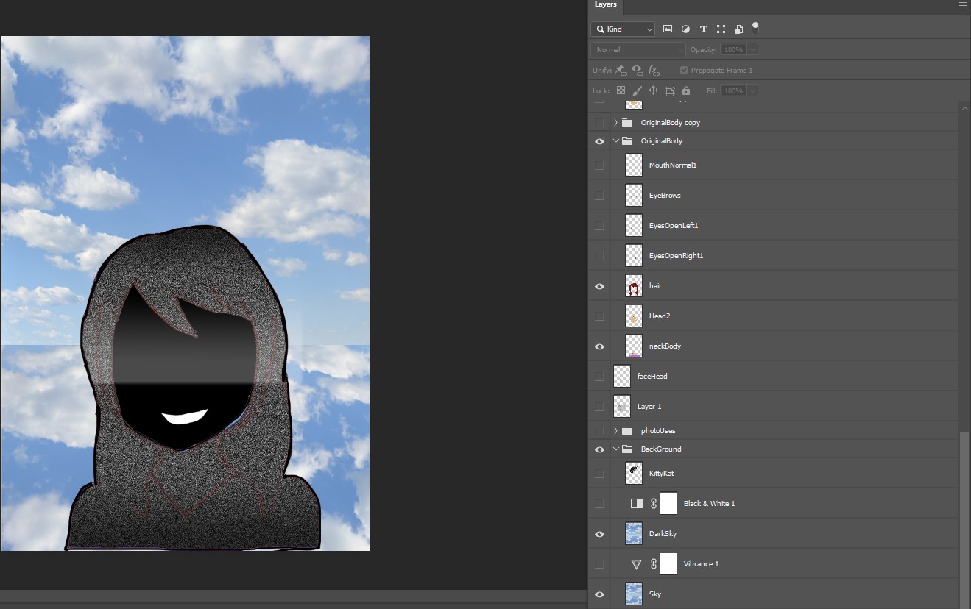Expand the photoUses layer group
Image resolution: width=971 pixels, height=609 pixels.
coord(615,431)
